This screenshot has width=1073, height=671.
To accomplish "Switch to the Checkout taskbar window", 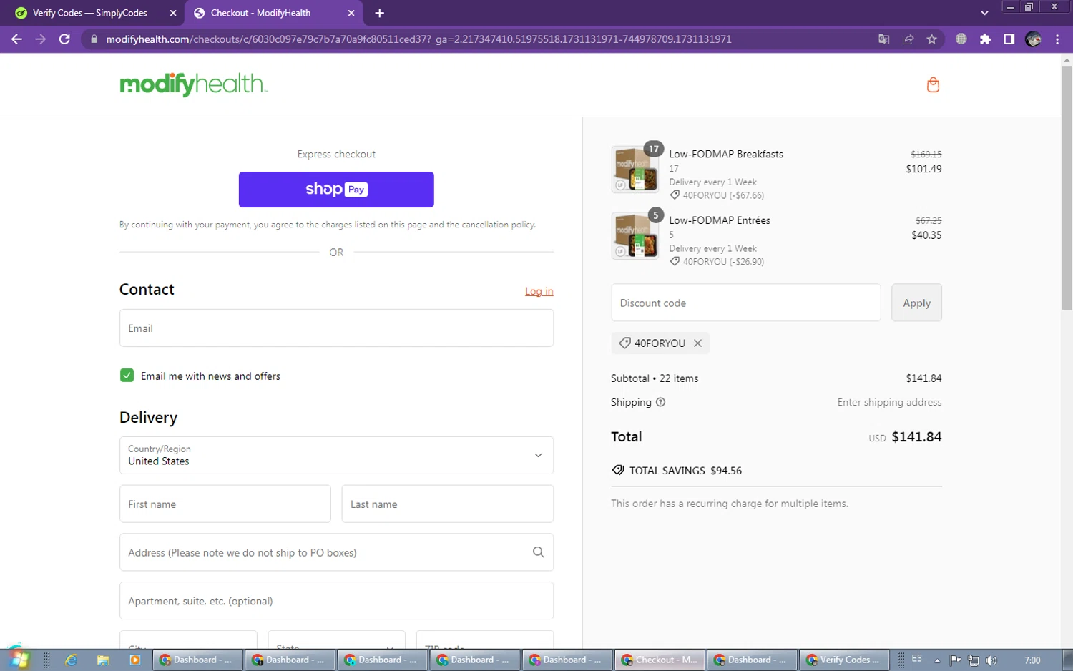I will (x=660, y=660).
